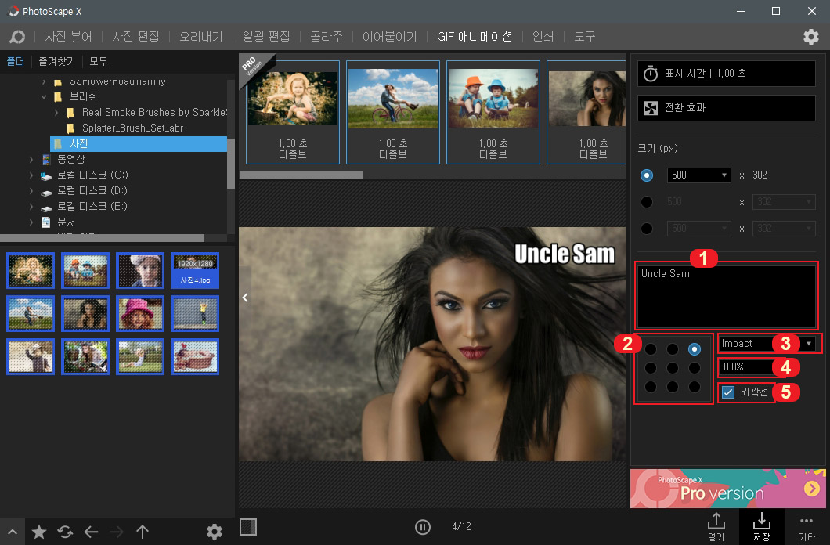Set text position to bottom-left radio

651,388
